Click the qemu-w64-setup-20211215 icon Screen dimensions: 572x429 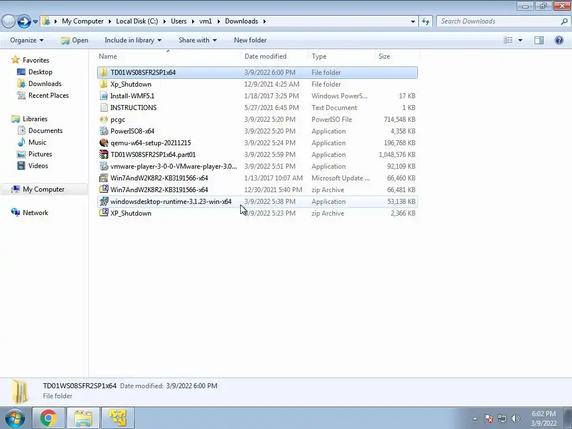104,142
